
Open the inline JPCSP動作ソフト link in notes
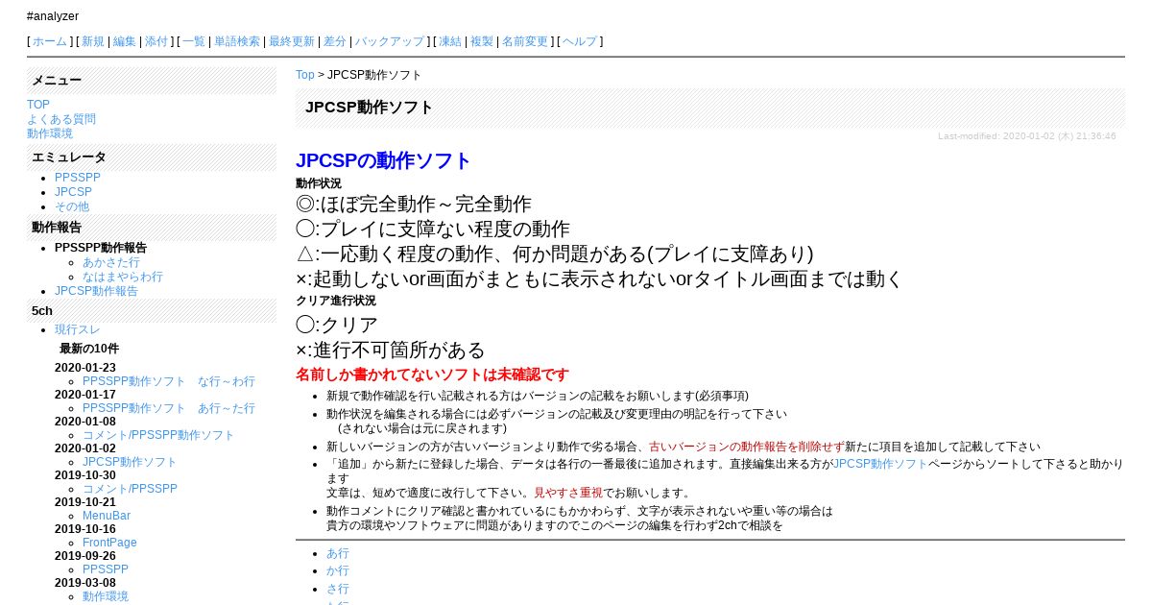tap(880, 463)
